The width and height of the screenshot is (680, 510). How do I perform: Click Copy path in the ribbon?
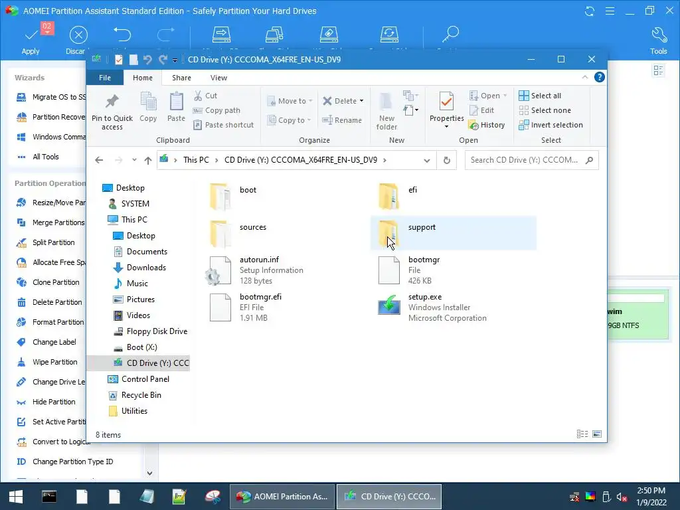(x=217, y=110)
